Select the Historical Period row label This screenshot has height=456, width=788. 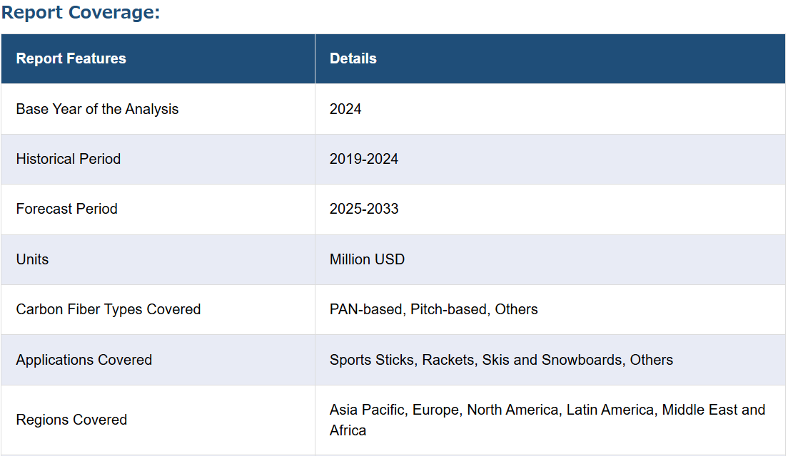click(x=69, y=159)
